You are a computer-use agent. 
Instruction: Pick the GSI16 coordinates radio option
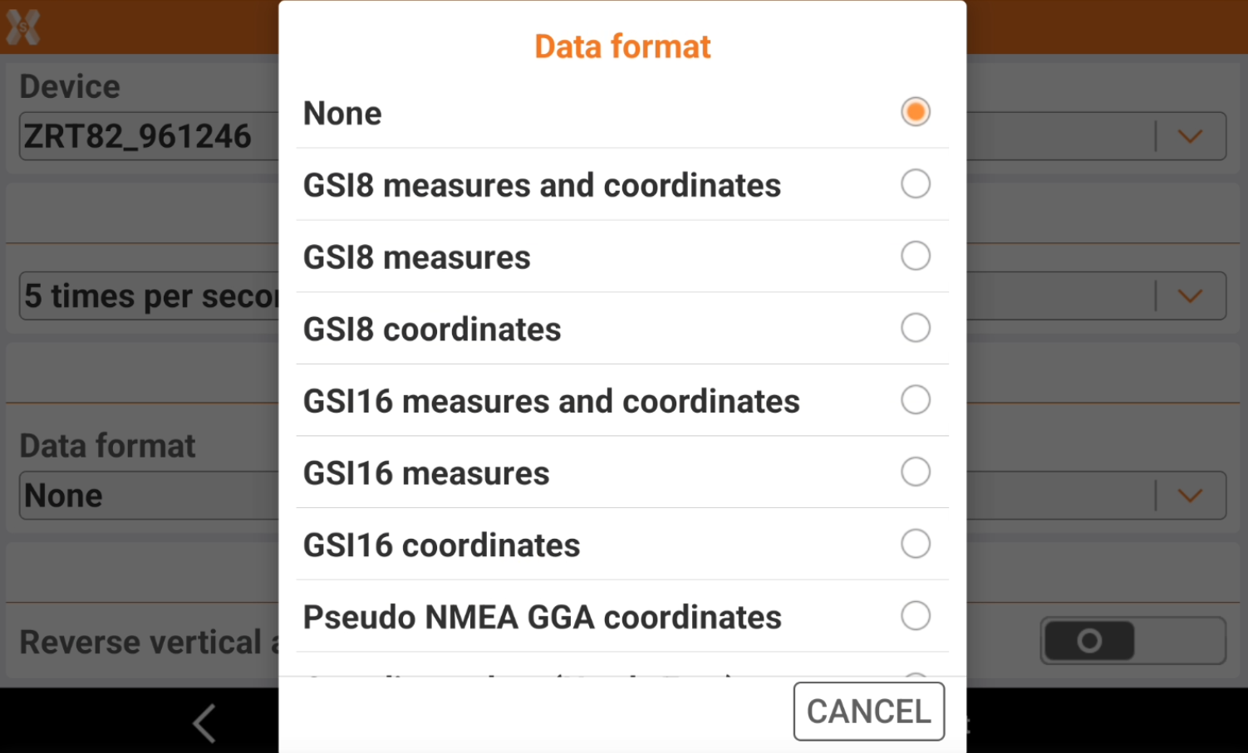915,545
